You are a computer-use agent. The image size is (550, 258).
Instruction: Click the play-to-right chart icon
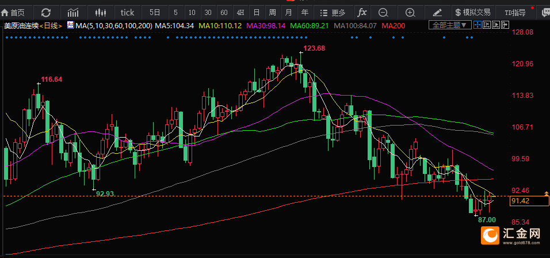tap(495, 25)
